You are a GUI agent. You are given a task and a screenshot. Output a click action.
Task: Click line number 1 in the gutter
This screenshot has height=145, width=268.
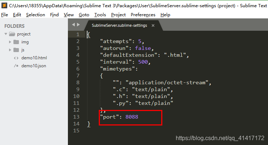coord(78,34)
